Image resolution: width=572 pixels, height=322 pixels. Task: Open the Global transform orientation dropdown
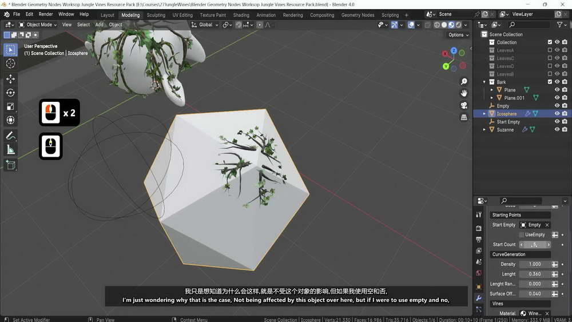click(205, 25)
